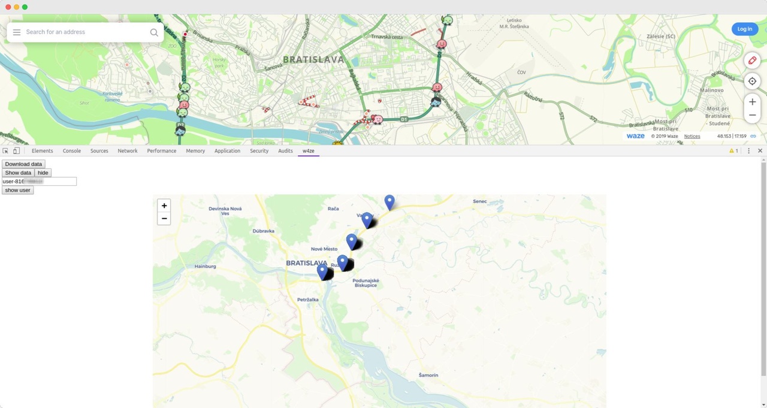Focus the user ID input field
Image resolution: width=767 pixels, height=408 pixels.
pyautogui.click(x=39, y=181)
